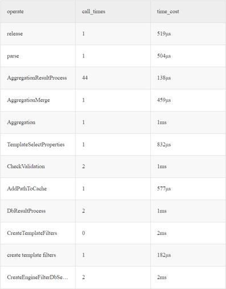Click the 182µs time cost value
The width and height of the screenshot is (226, 289).
164,255
